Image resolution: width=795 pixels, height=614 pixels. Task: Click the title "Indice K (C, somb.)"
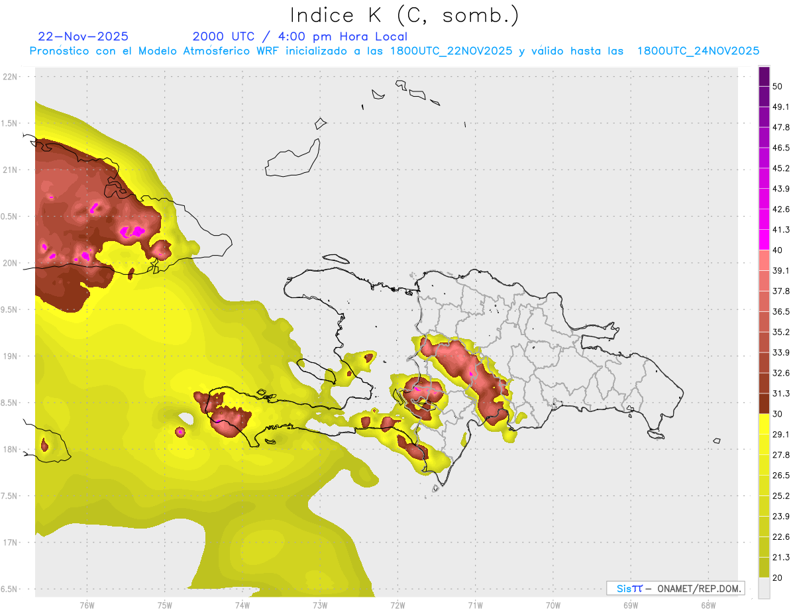pyautogui.click(x=405, y=15)
